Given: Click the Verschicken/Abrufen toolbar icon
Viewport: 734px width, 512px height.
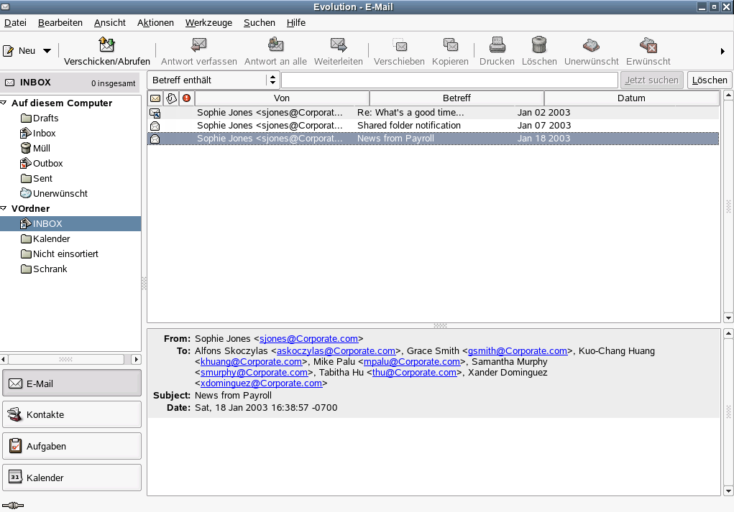Looking at the screenshot, I should pyautogui.click(x=106, y=45).
